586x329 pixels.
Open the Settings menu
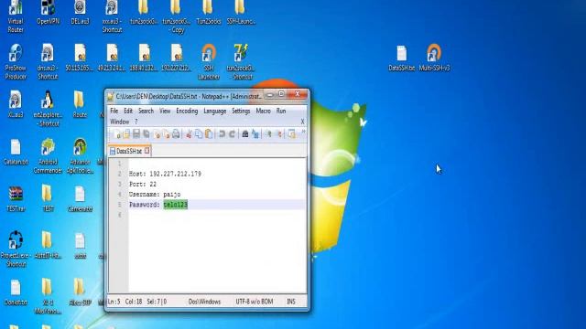241,111
